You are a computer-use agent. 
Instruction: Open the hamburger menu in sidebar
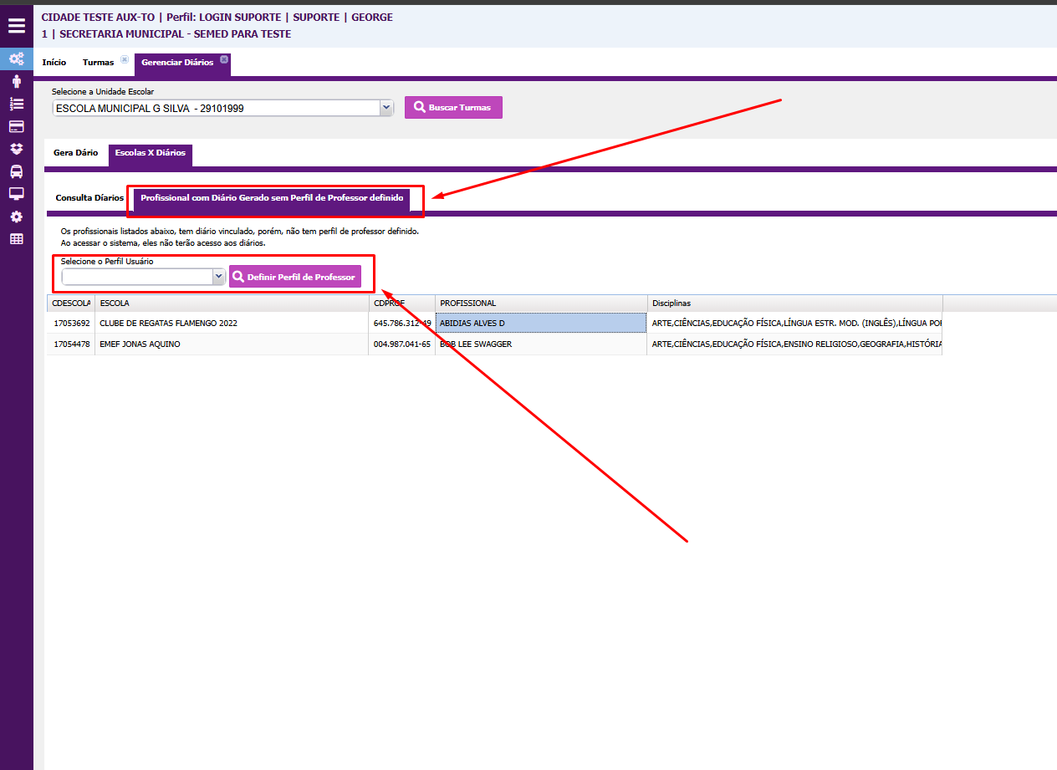coord(17,25)
